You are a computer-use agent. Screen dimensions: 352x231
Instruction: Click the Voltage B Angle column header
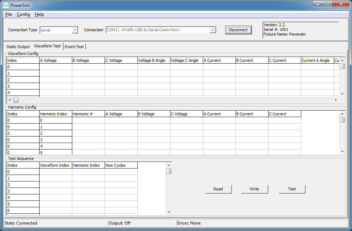154,60
